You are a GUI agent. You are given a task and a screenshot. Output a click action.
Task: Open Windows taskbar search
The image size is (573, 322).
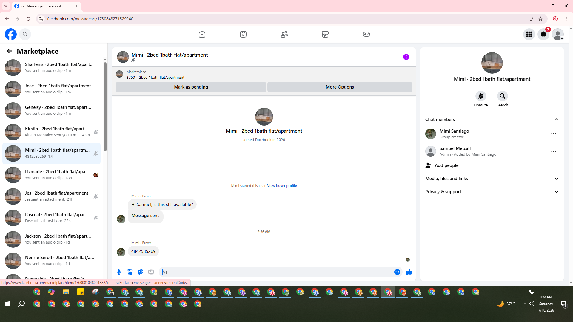21,304
